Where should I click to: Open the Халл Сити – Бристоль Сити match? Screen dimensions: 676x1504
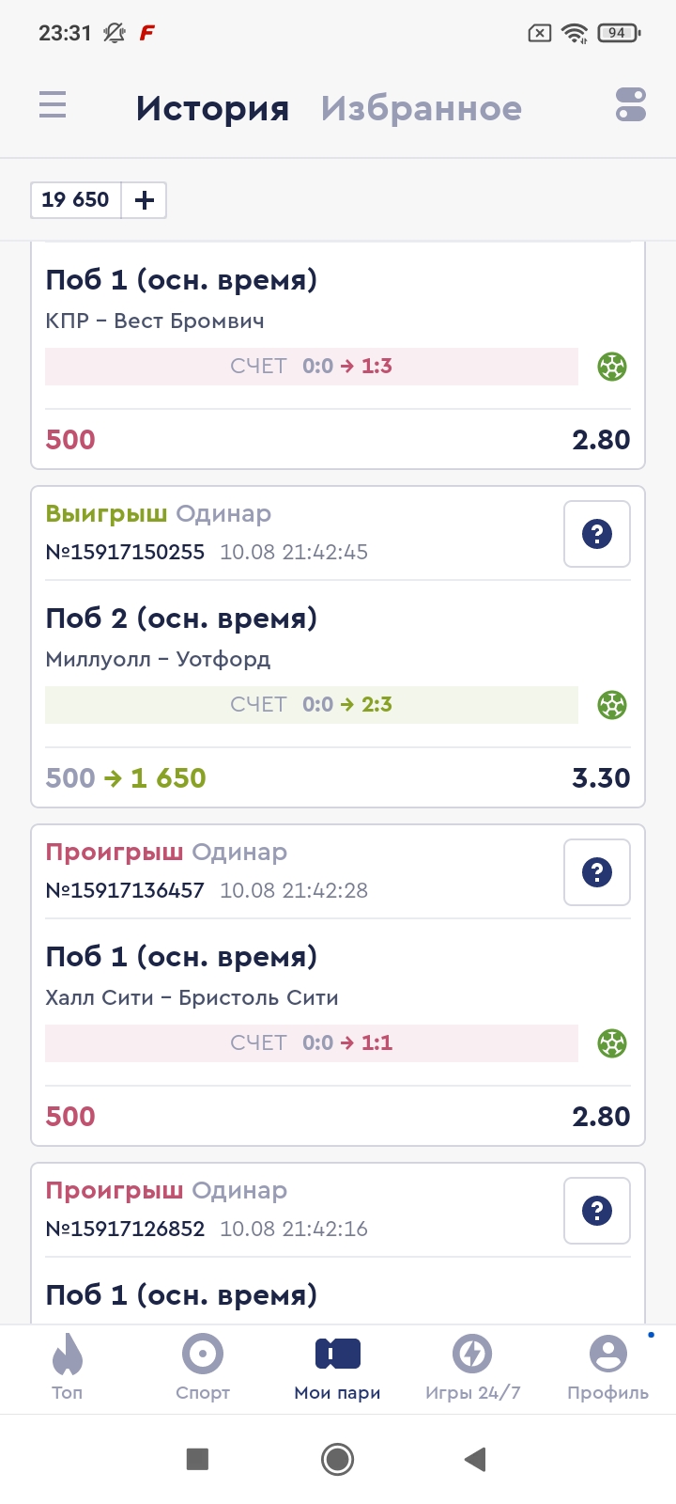point(192,997)
